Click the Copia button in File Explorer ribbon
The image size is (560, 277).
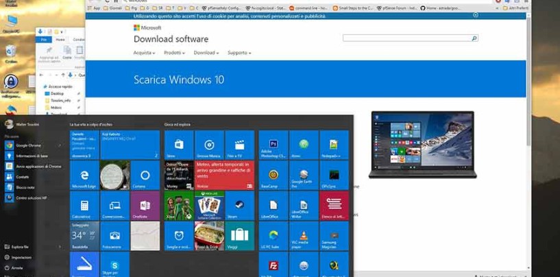coord(67,52)
